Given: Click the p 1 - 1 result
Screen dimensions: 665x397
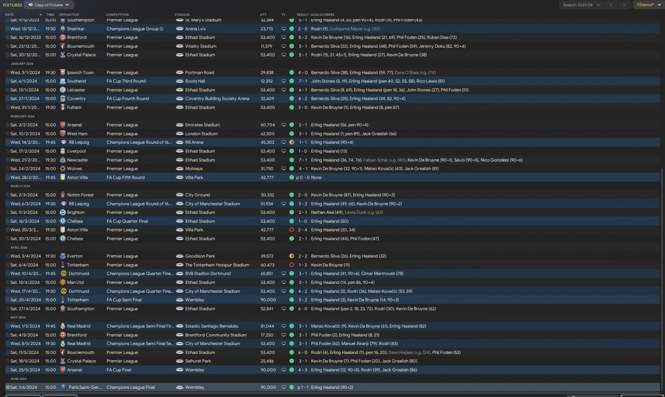Looking at the screenshot, I should (x=302, y=387).
